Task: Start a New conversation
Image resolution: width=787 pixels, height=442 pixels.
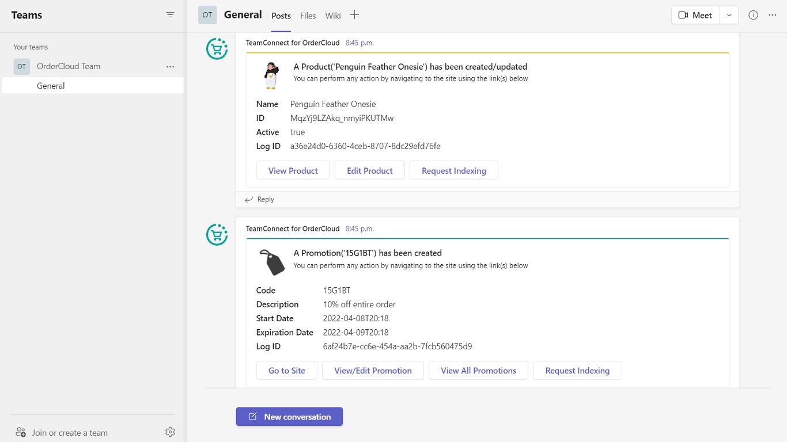Action: pos(289,417)
